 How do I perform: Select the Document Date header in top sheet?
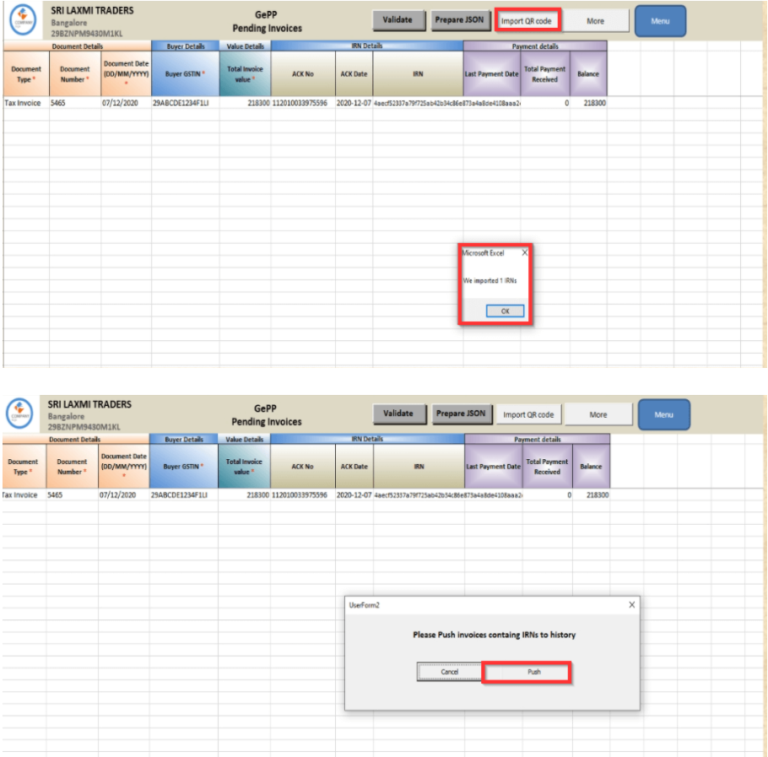point(127,74)
